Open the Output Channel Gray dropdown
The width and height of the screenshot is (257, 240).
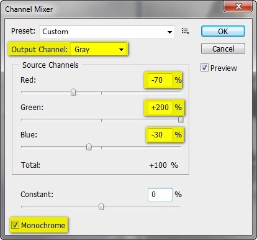99,49
